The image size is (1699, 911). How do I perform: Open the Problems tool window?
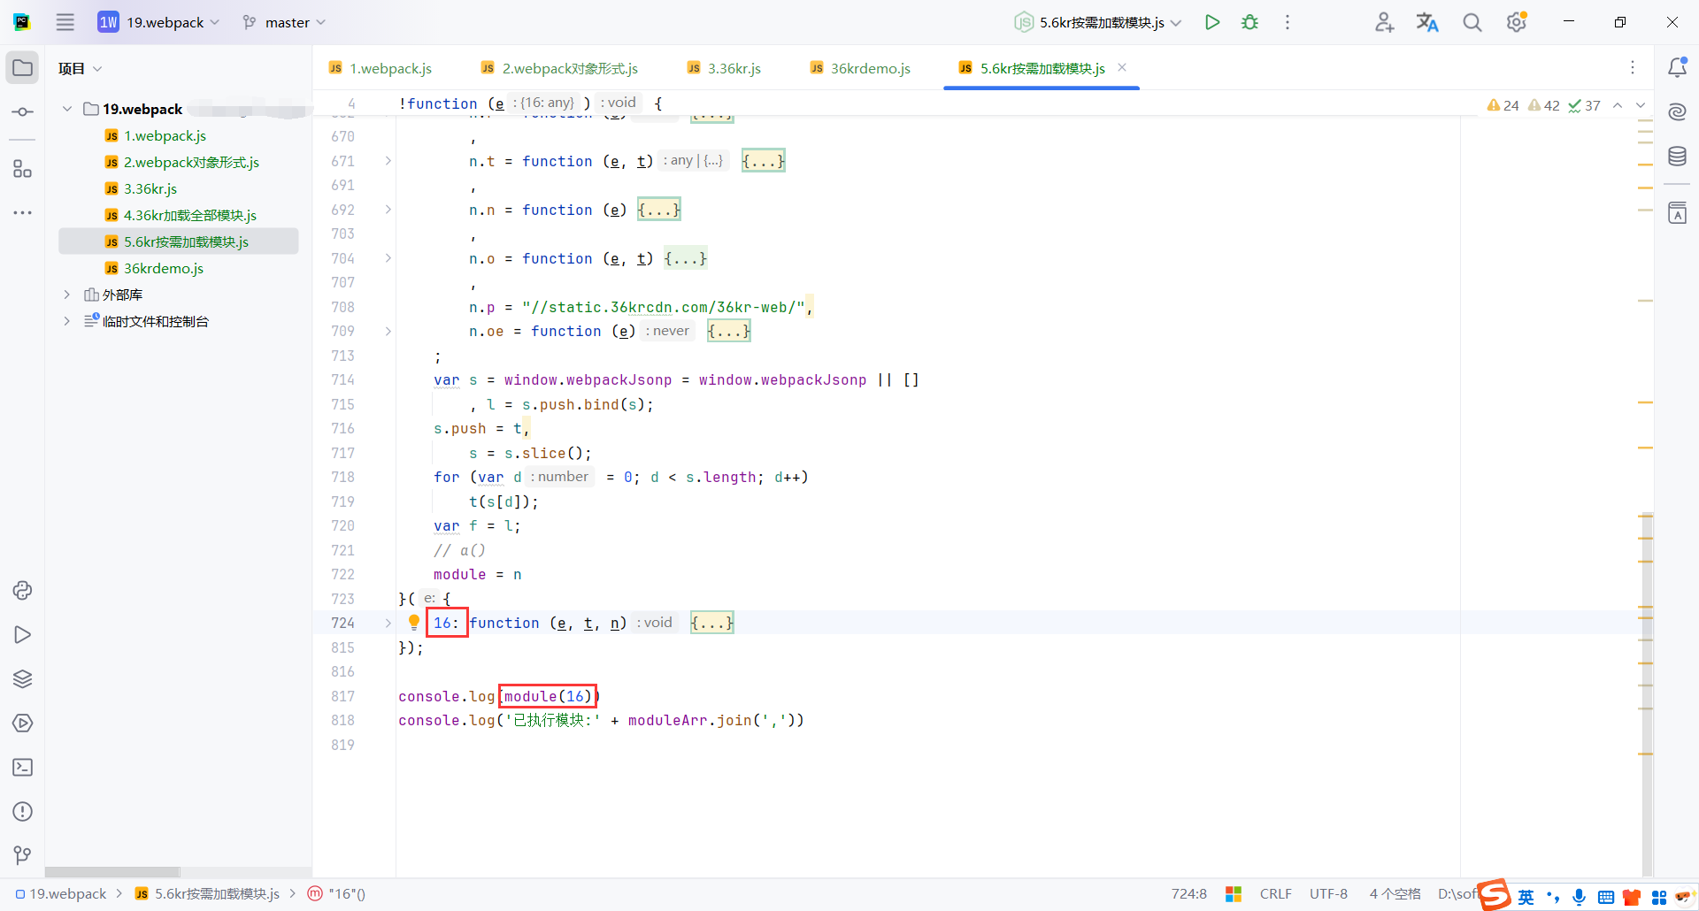22,812
